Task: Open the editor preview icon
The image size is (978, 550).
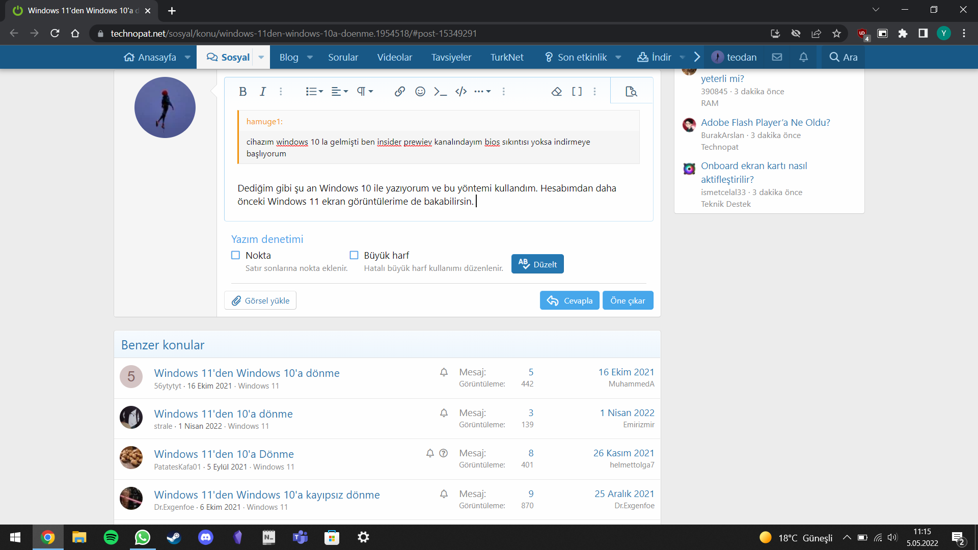Action: [631, 92]
